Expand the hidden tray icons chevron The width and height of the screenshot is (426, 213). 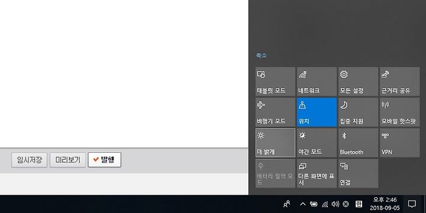(x=303, y=204)
